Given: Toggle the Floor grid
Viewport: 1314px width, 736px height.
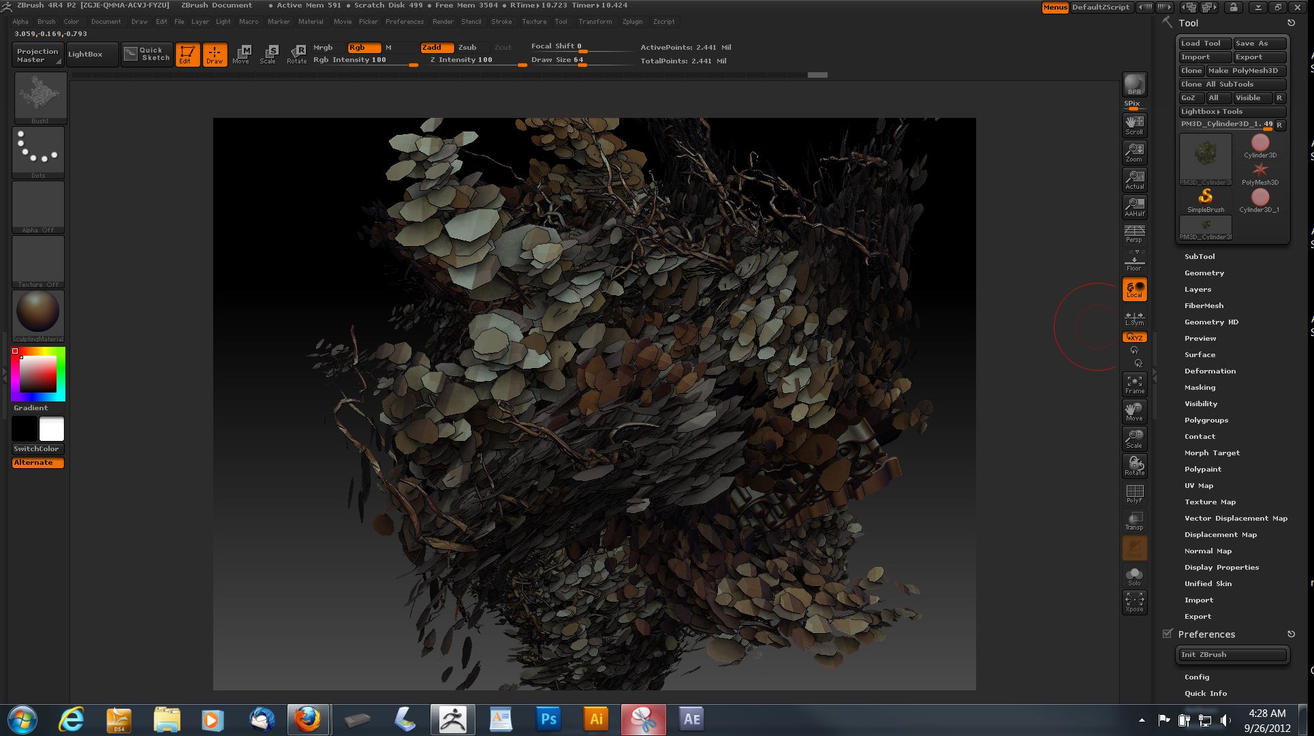Looking at the screenshot, I should tap(1134, 261).
